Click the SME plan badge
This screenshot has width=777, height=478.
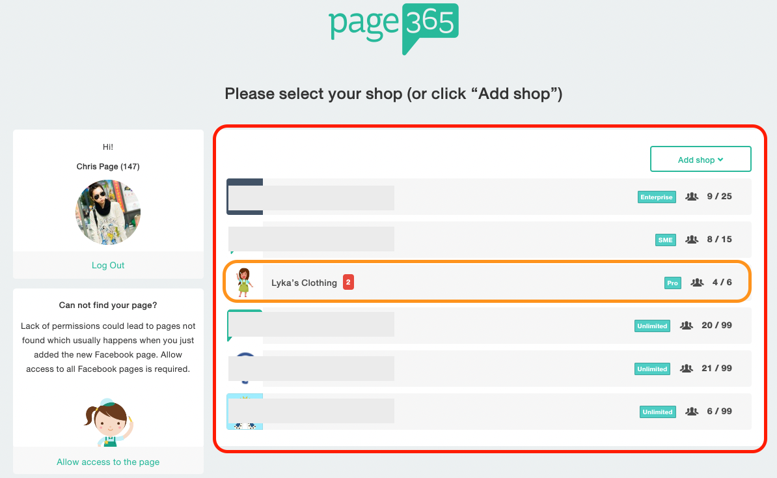point(665,240)
